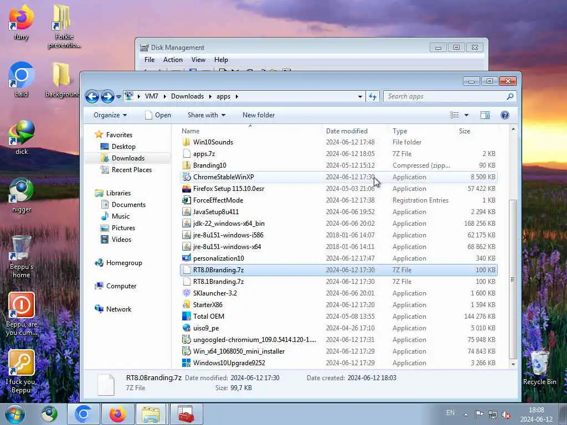The height and width of the screenshot is (425, 567).
Task: Open the Organize menu
Action: [110, 115]
